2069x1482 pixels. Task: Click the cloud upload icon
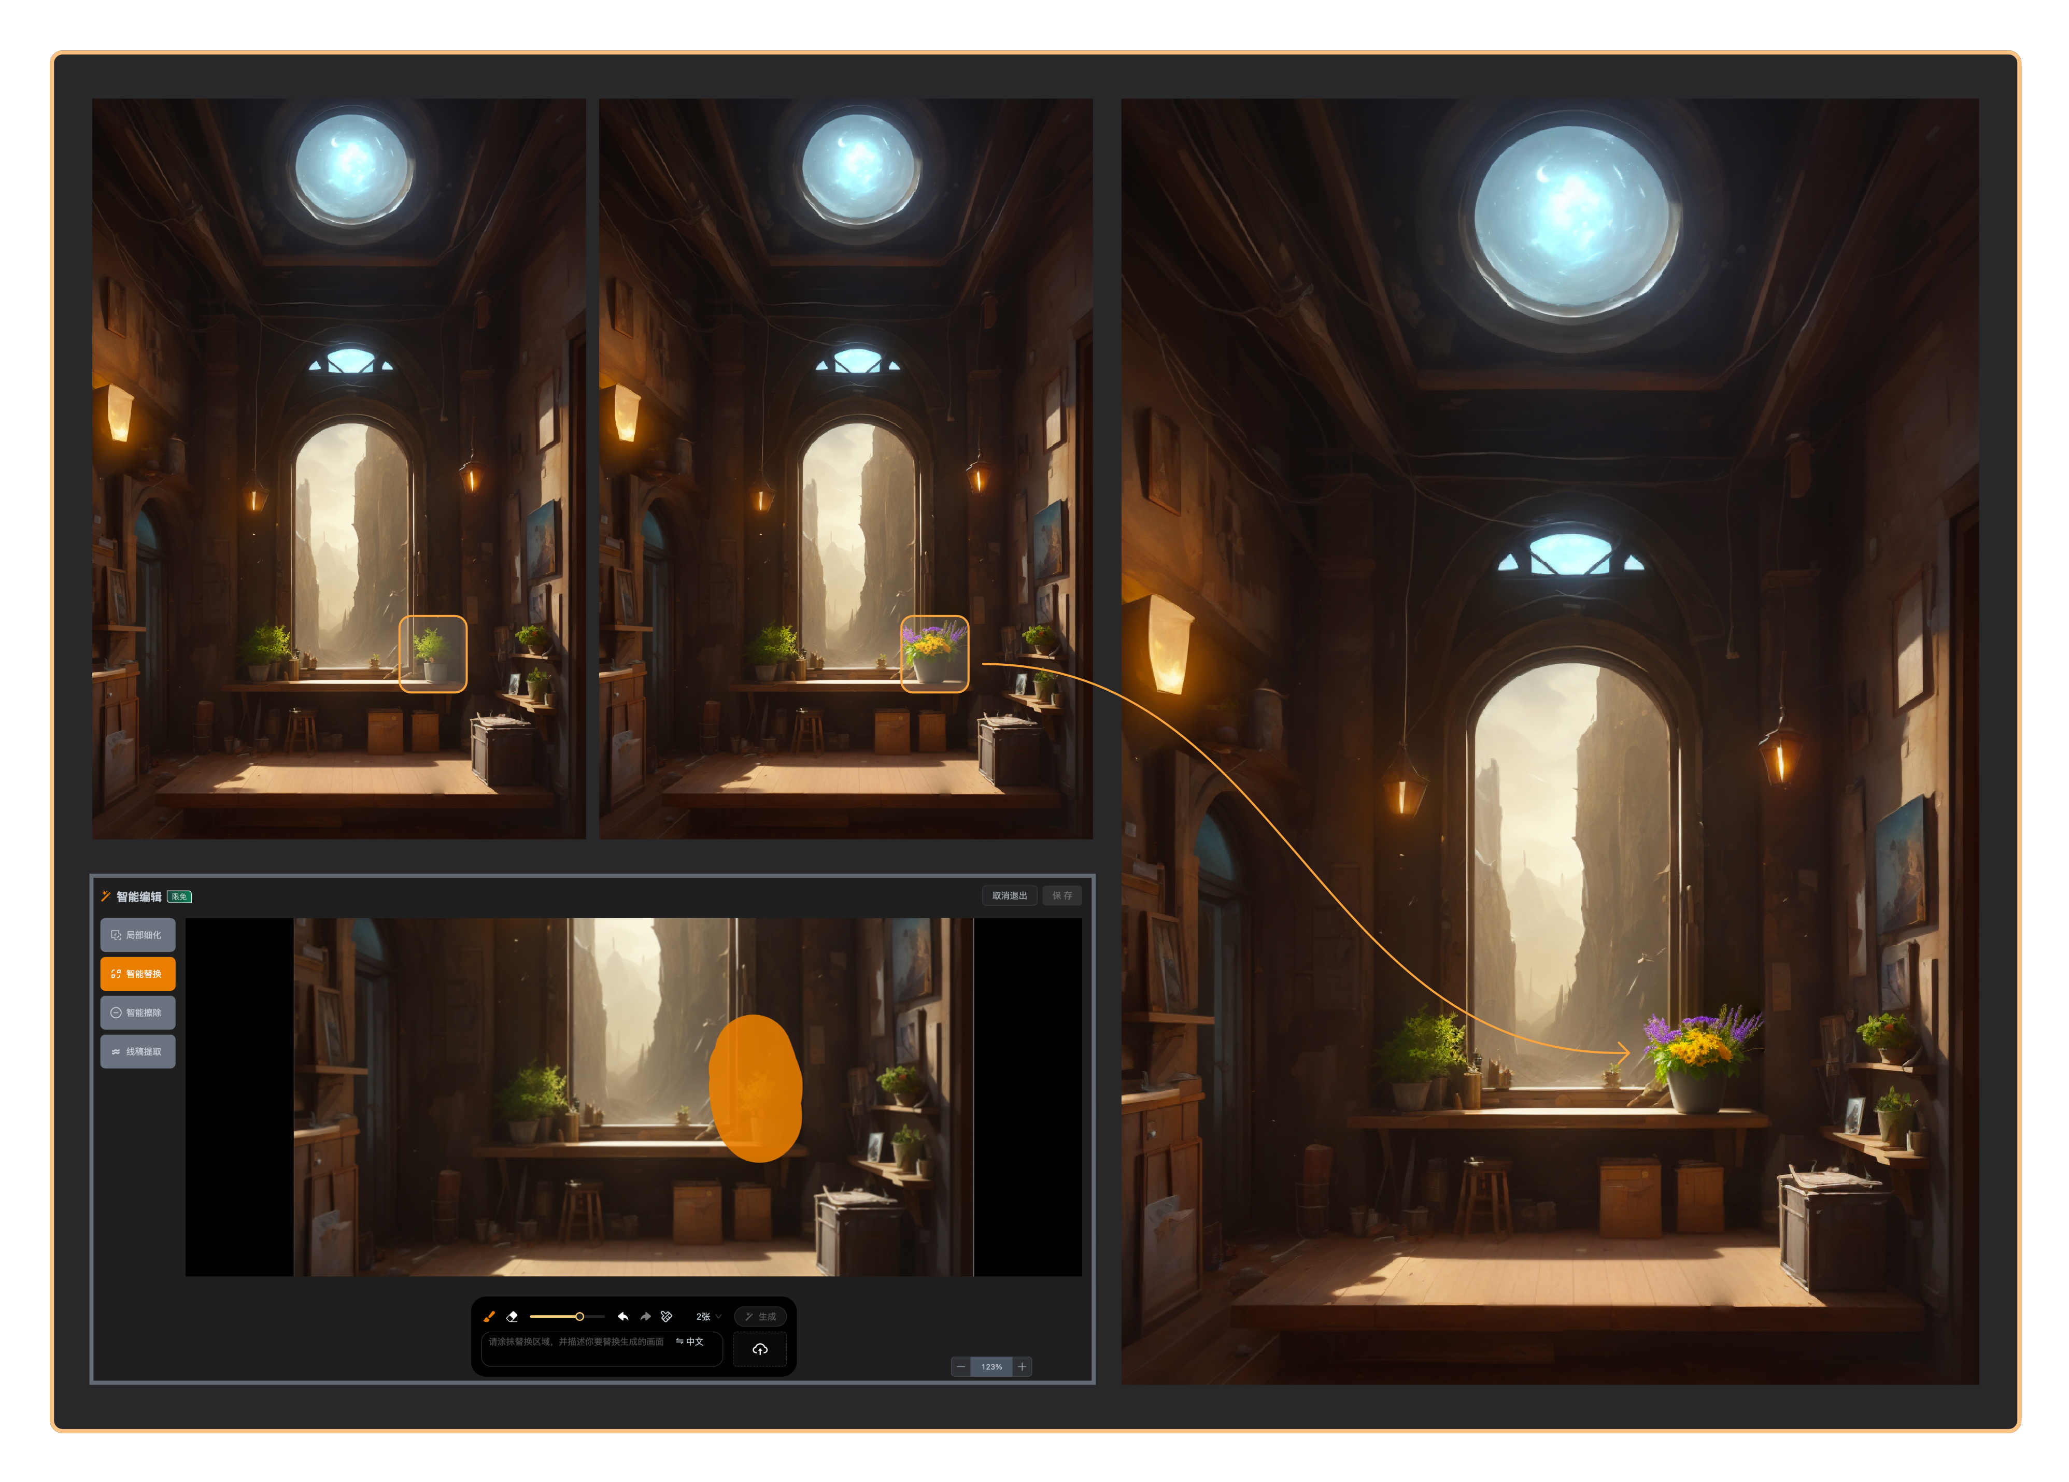(x=760, y=1349)
